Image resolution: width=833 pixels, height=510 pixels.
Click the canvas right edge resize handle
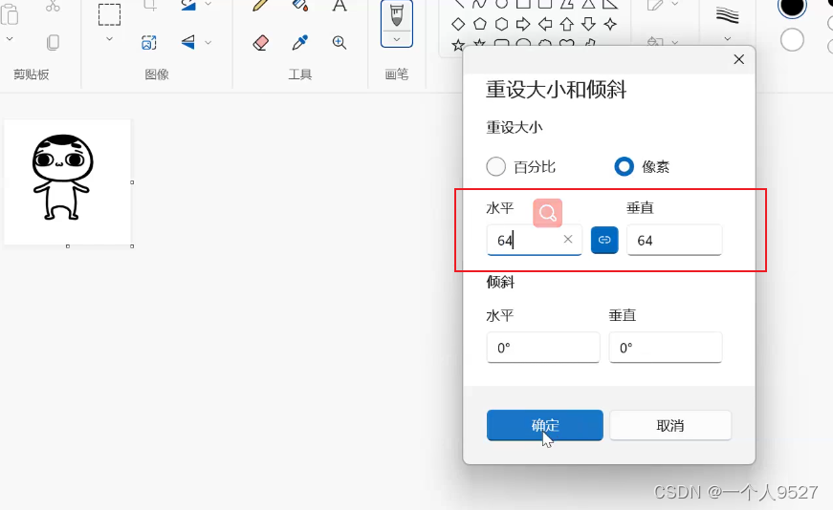pyautogui.click(x=132, y=182)
